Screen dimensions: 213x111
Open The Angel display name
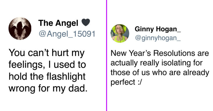(x=58, y=23)
